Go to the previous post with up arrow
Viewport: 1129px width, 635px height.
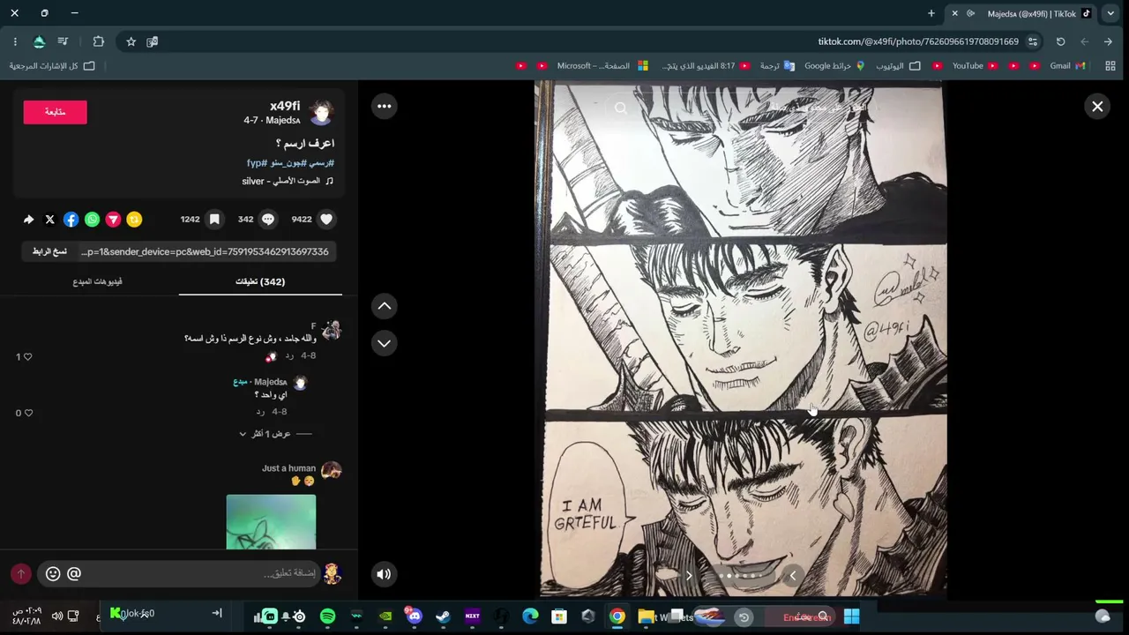point(385,306)
